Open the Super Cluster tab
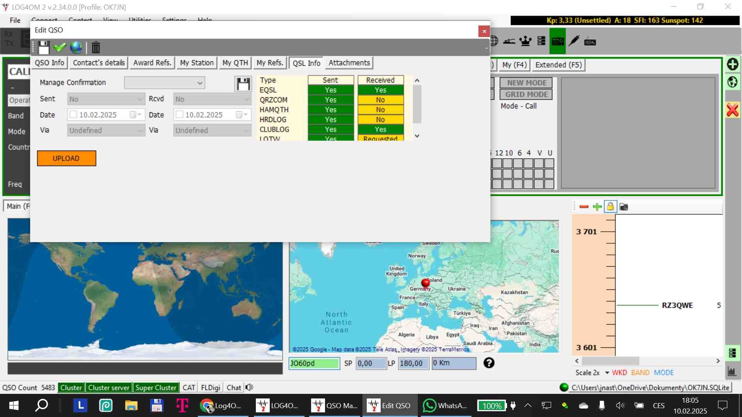This screenshot has height=417, width=742. [x=156, y=388]
